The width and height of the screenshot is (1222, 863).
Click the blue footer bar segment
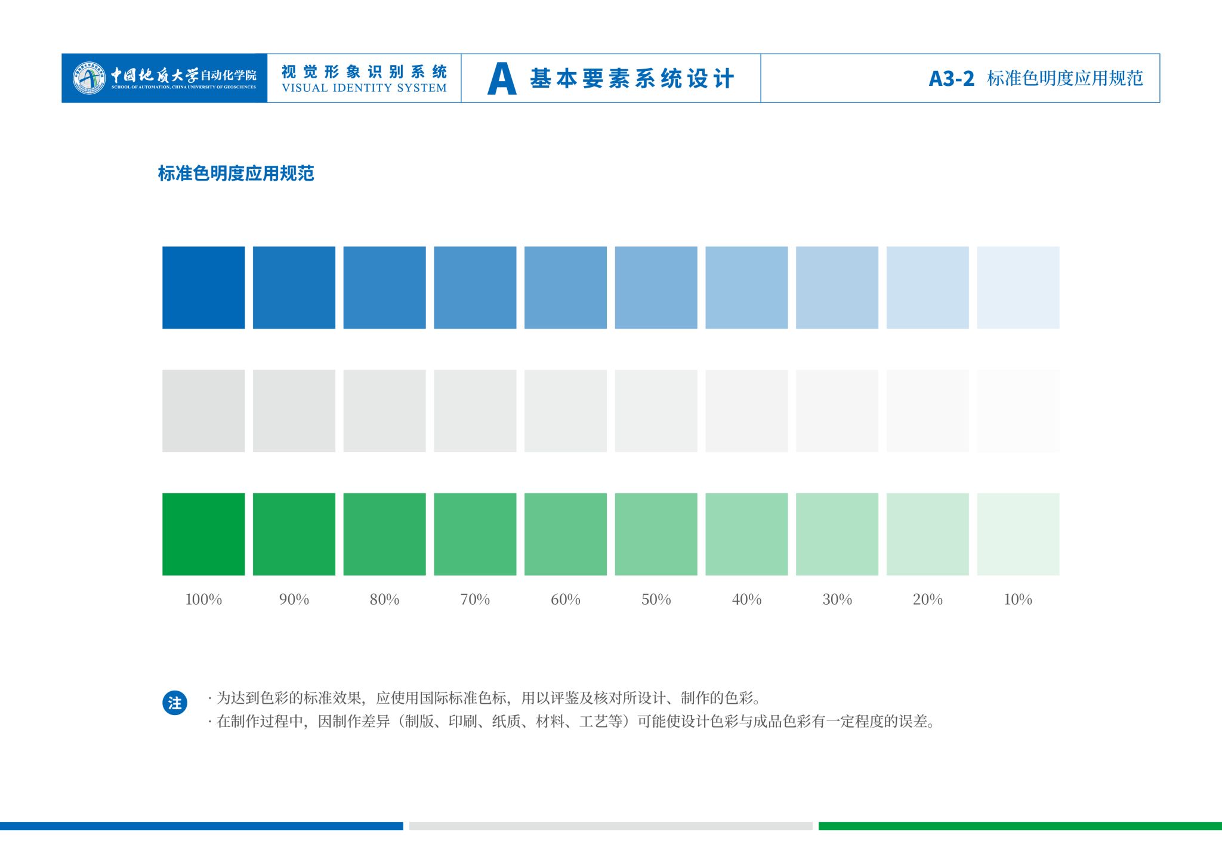click(x=201, y=826)
